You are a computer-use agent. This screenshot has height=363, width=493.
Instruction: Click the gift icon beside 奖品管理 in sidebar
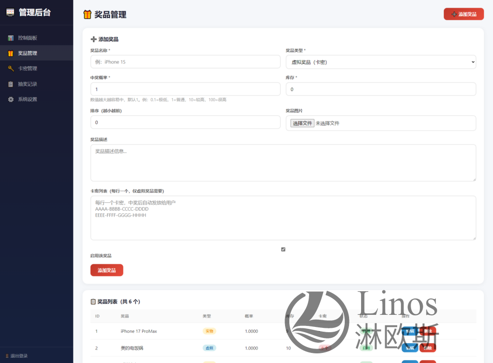click(x=11, y=53)
